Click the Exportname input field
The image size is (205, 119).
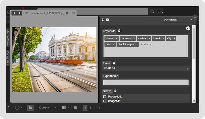tap(146, 82)
